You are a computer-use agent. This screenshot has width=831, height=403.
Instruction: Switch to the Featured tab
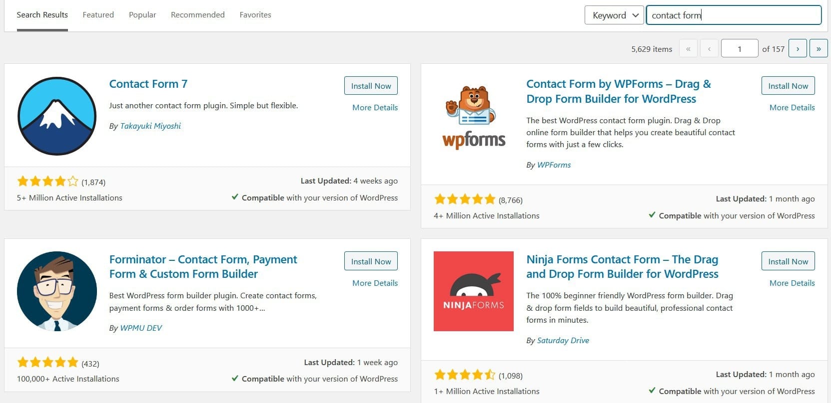click(x=98, y=15)
